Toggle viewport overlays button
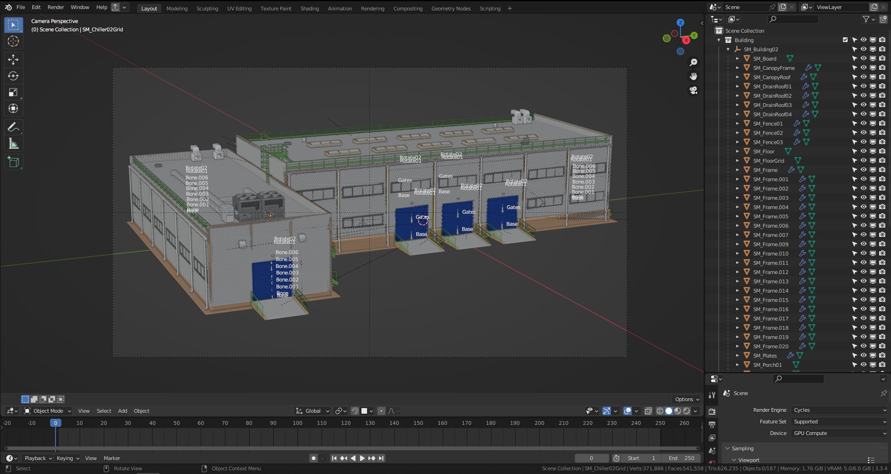 627,411
